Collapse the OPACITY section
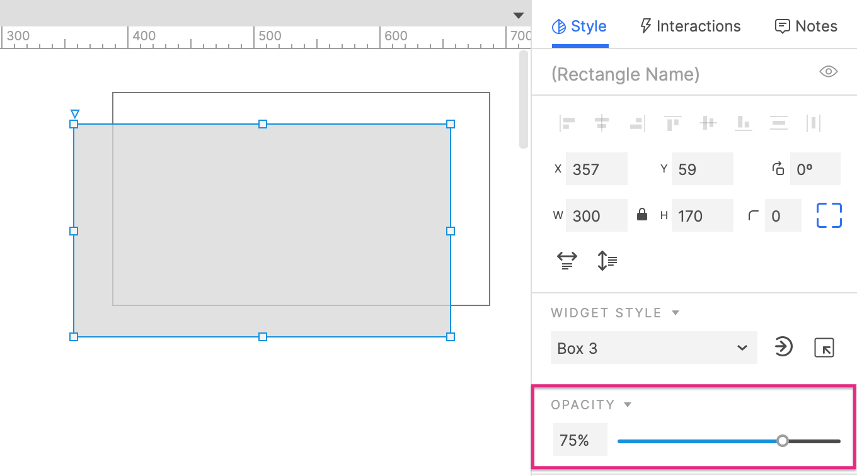Viewport: 857px width, 476px height. tap(628, 405)
